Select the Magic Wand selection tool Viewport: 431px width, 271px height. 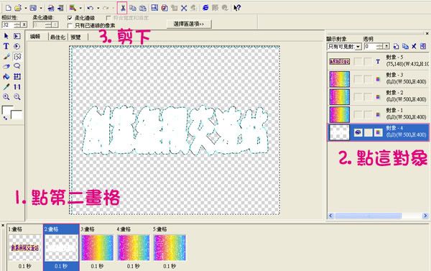pos(17,56)
